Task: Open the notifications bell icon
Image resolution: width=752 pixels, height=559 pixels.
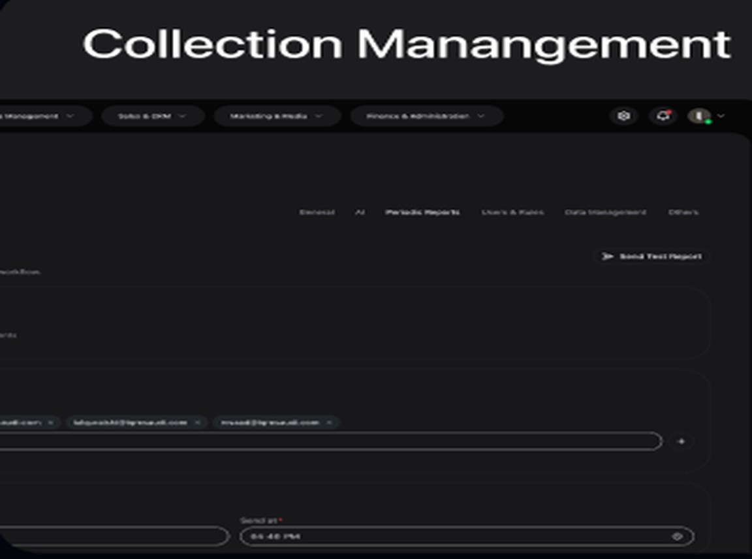Action: tap(663, 116)
